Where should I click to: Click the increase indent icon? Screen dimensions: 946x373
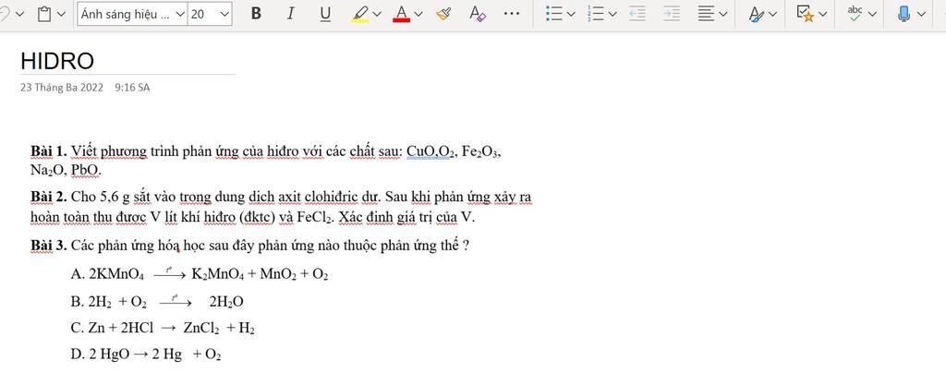[x=672, y=14]
